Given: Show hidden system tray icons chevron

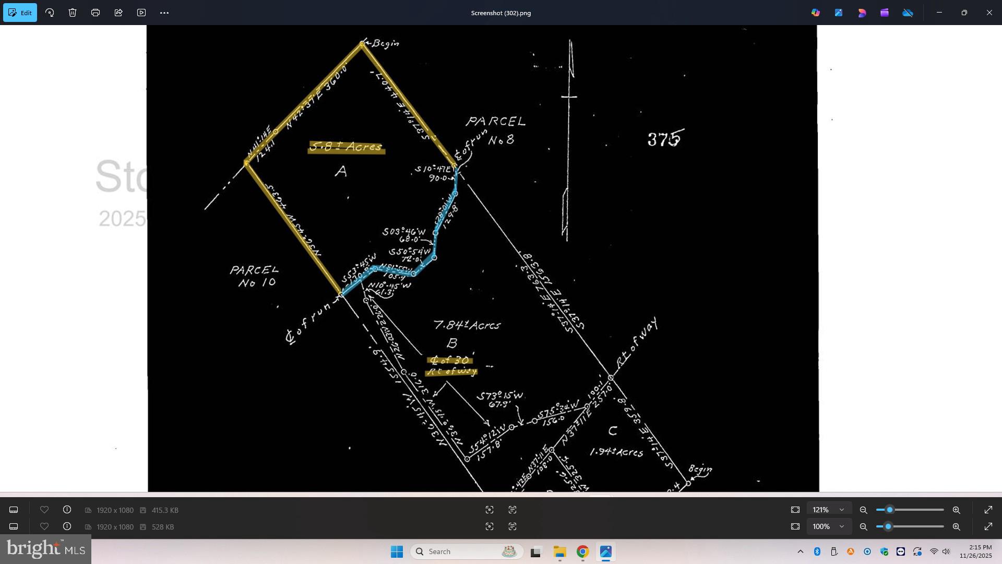Looking at the screenshot, I should click(800, 551).
